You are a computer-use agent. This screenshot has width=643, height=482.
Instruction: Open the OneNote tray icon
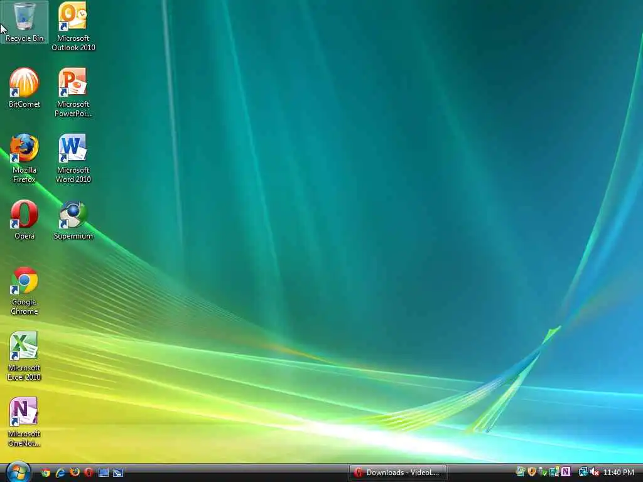click(566, 472)
